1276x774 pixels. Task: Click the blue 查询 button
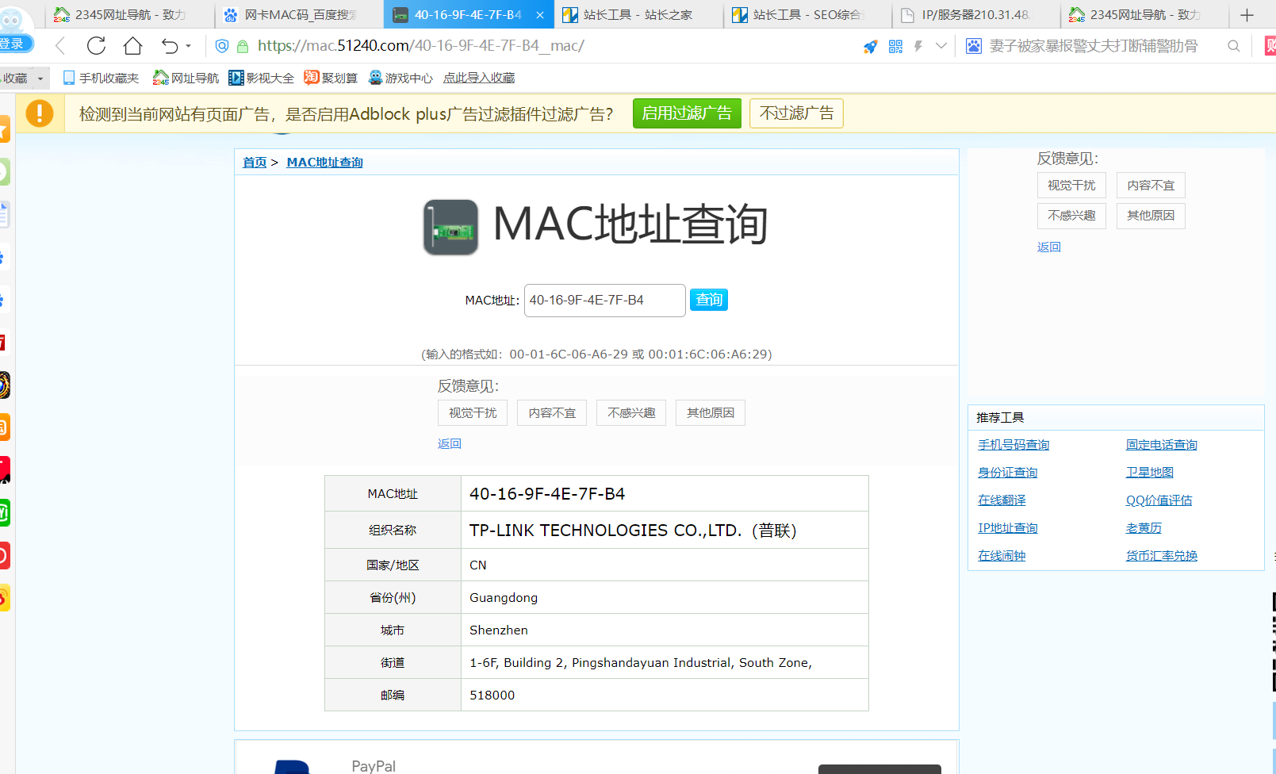[x=709, y=300]
